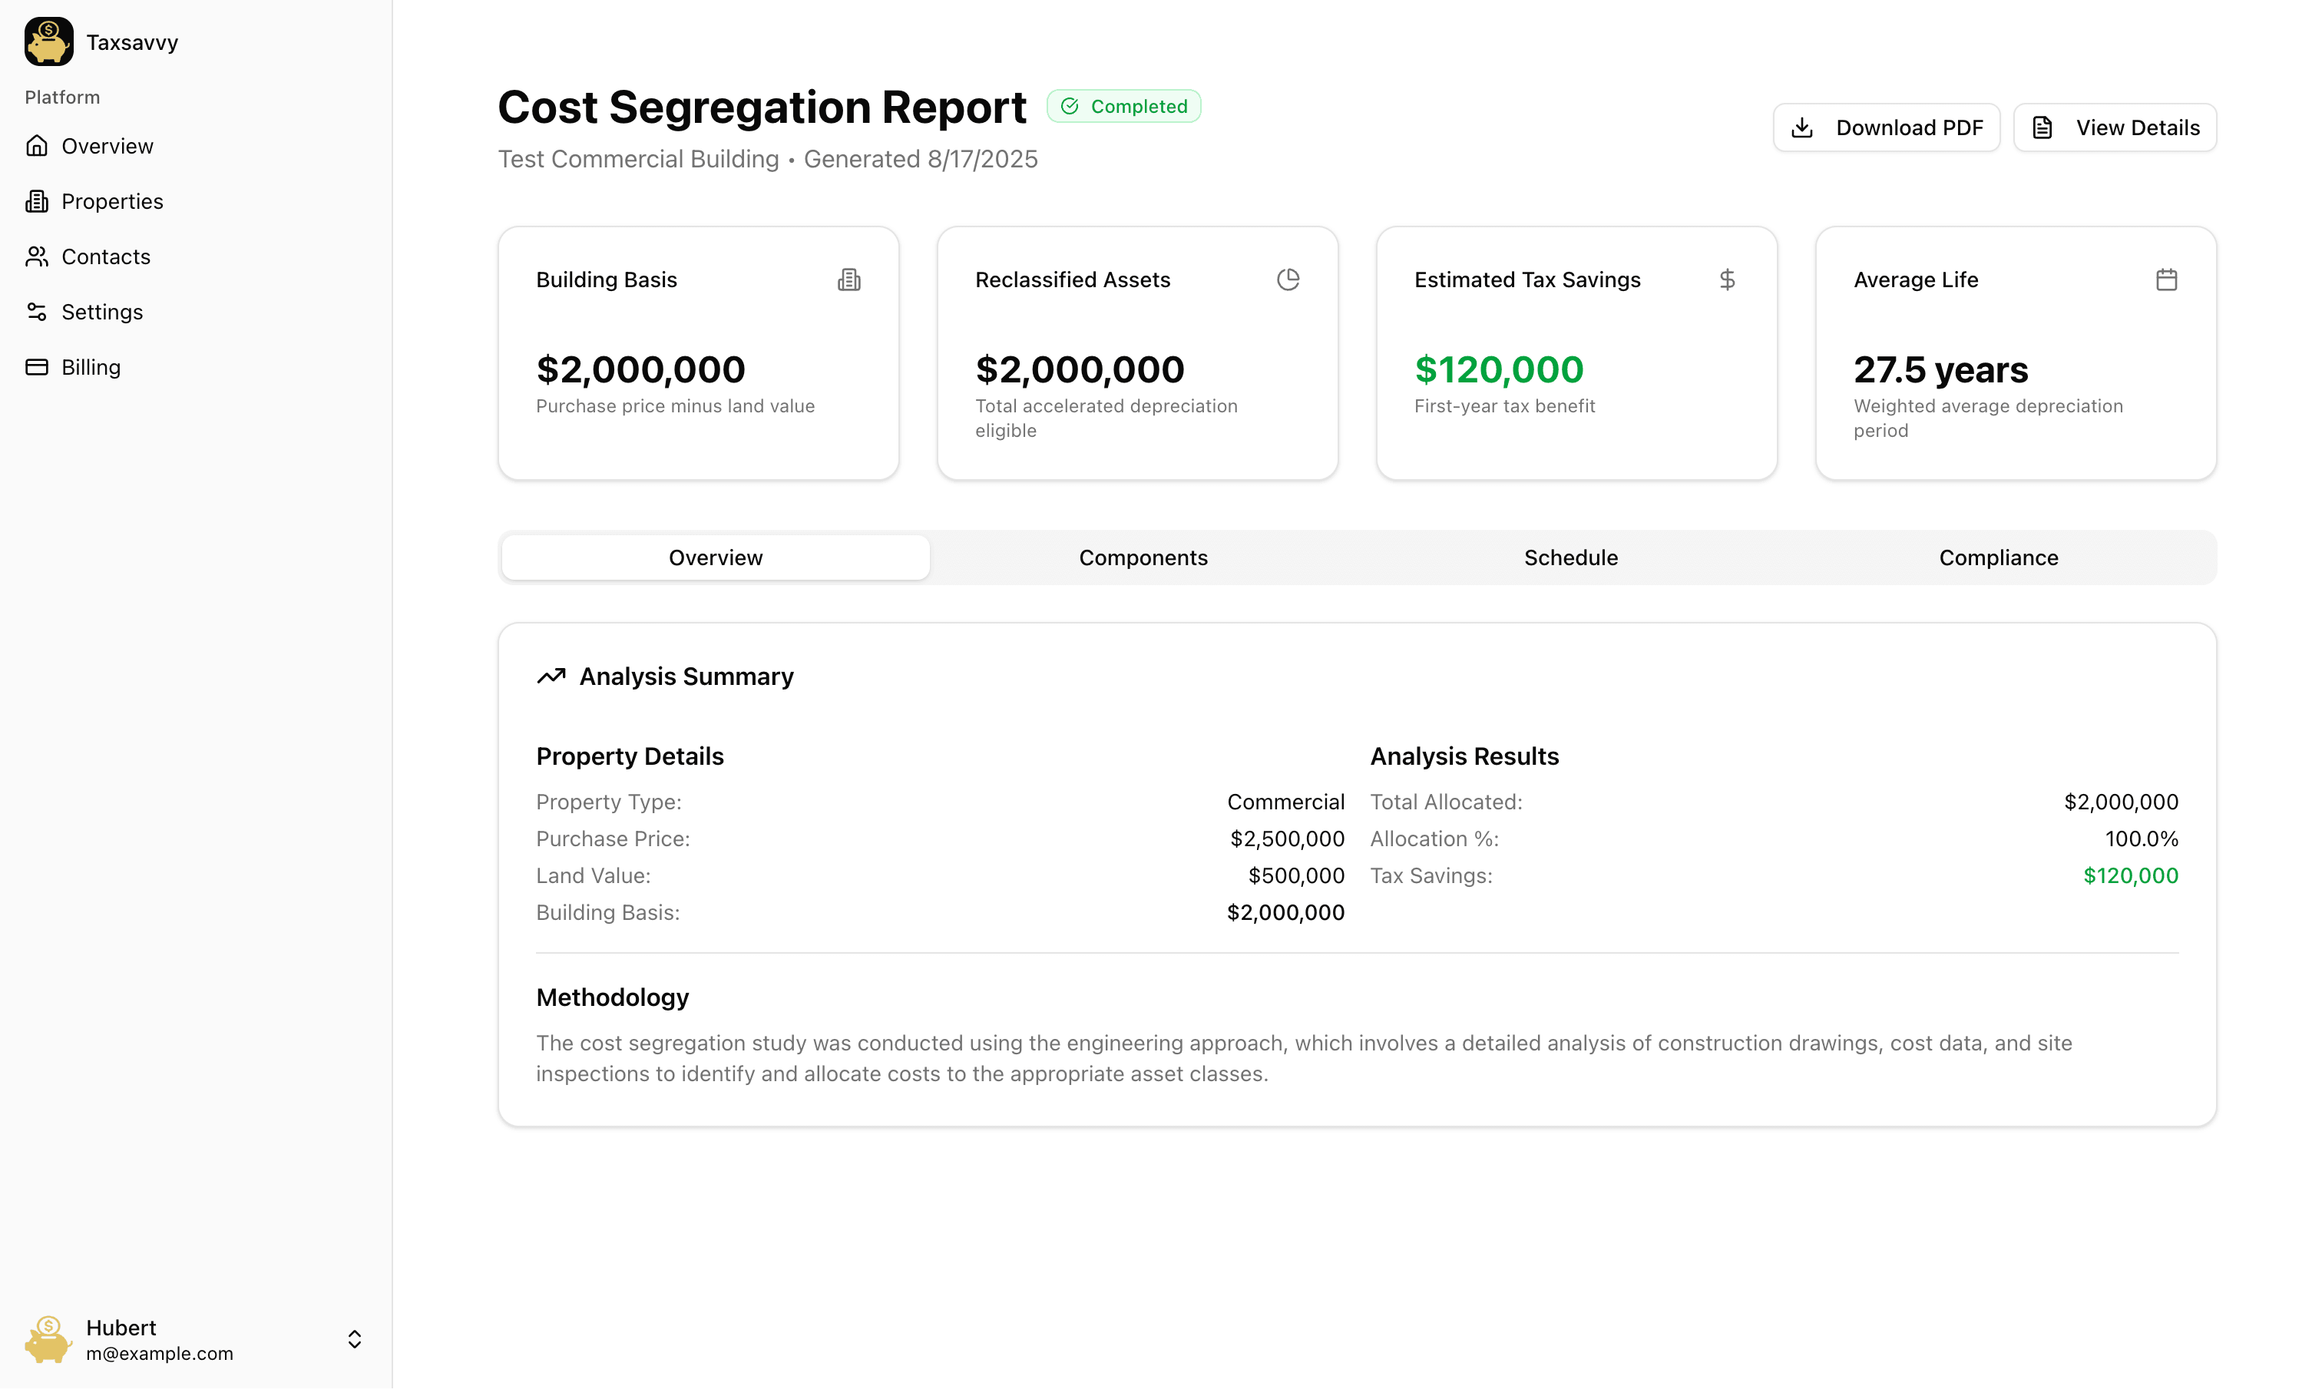Click the building icon on Building Basis card
This screenshot has width=2322, height=1396.
[x=849, y=279]
